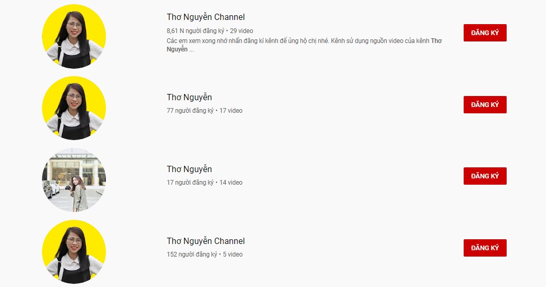The width and height of the screenshot is (546, 287).
Task: Open avatar of Thơ Nguyễn channel with 77 subscribers
Action: [74, 108]
